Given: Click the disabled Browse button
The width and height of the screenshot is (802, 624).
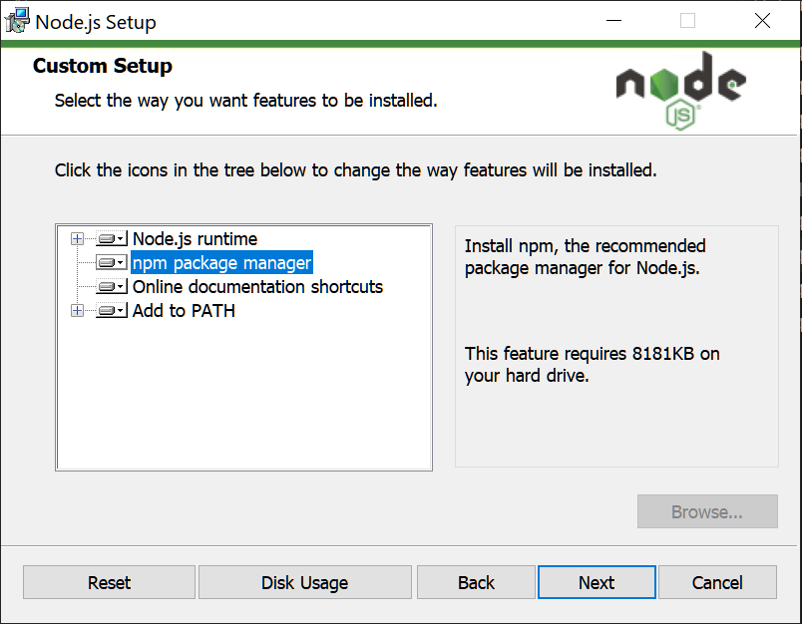Looking at the screenshot, I should (x=707, y=511).
